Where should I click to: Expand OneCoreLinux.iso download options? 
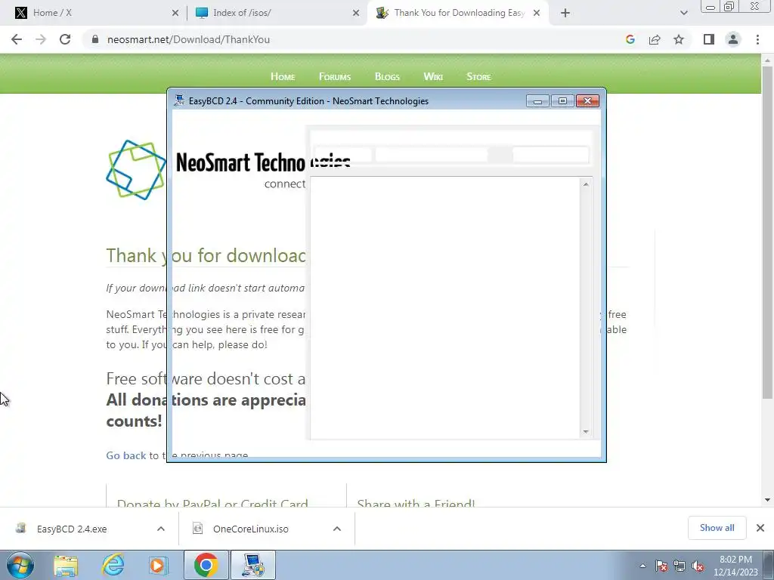click(x=337, y=529)
